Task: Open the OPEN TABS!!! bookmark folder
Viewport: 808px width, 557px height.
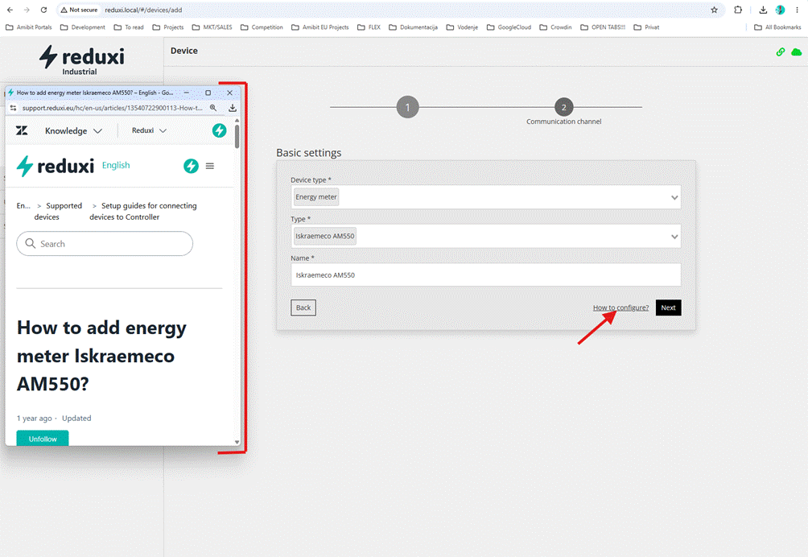Action: 603,27
